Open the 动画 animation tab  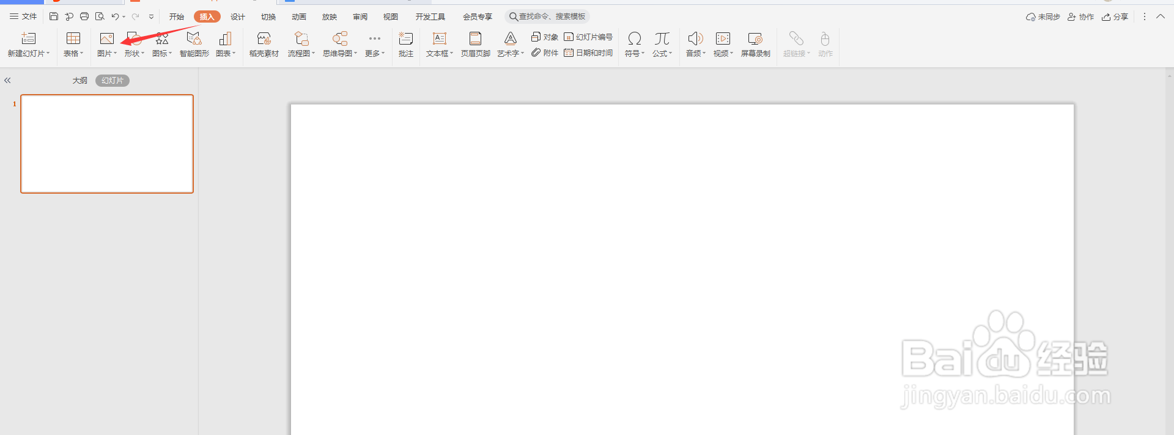click(299, 16)
